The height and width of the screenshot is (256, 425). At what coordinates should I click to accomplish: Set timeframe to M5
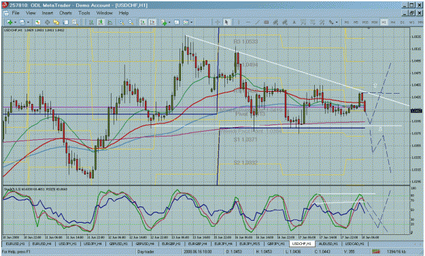tap(356, 22)
